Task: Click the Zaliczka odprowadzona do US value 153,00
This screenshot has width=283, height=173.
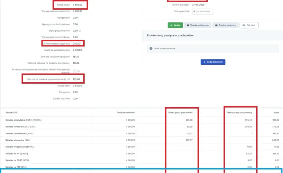Action: [76, 79]
